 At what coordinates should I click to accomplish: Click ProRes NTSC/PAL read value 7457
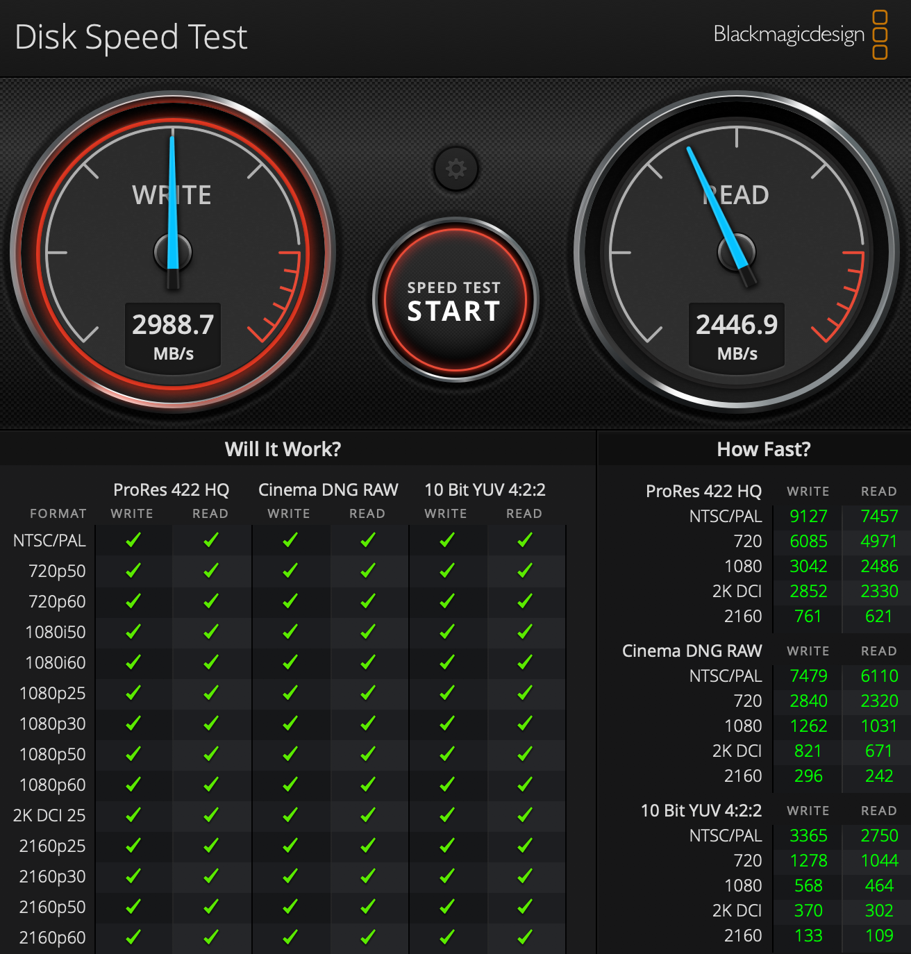[x=880, y=516]
